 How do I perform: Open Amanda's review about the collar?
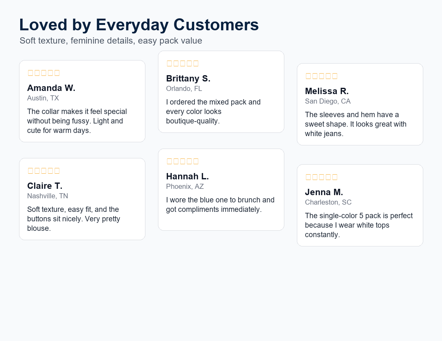[x=77, y=121]
